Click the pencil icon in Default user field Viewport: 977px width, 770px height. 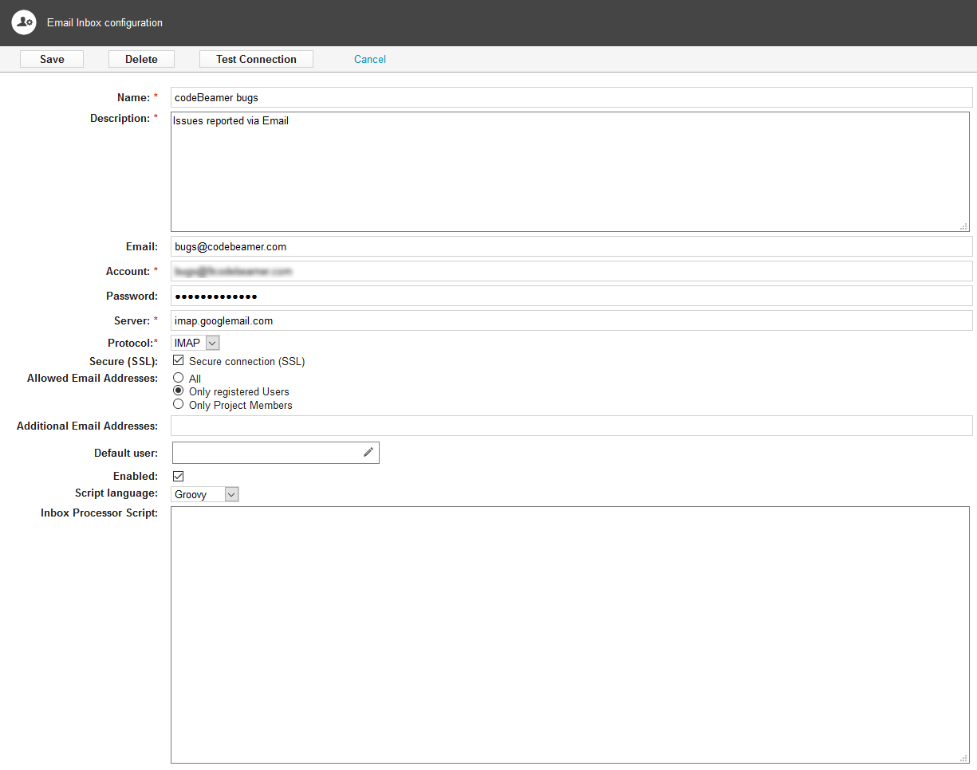pyautogui.click(x=368, y=452)
